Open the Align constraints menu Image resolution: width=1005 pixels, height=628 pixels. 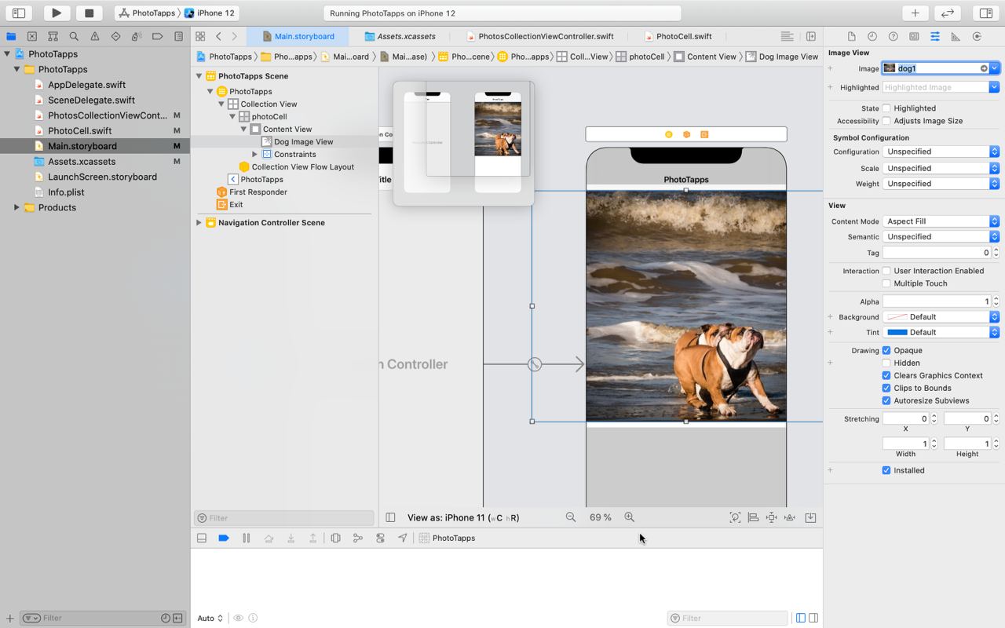pos(753,517)
